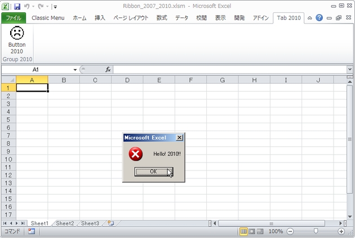This screenshot has width=355, height=238.
Task: Click the Insert Worksheet icon
Action: pos(110,223)
